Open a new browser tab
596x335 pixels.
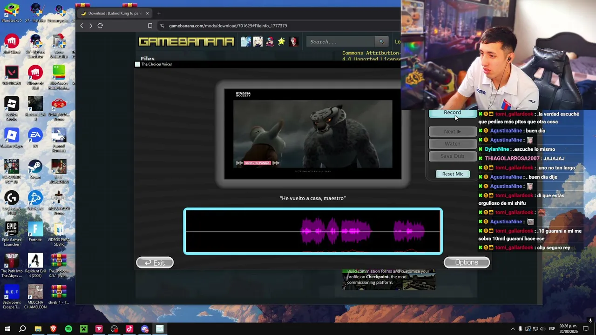point(159,13)
